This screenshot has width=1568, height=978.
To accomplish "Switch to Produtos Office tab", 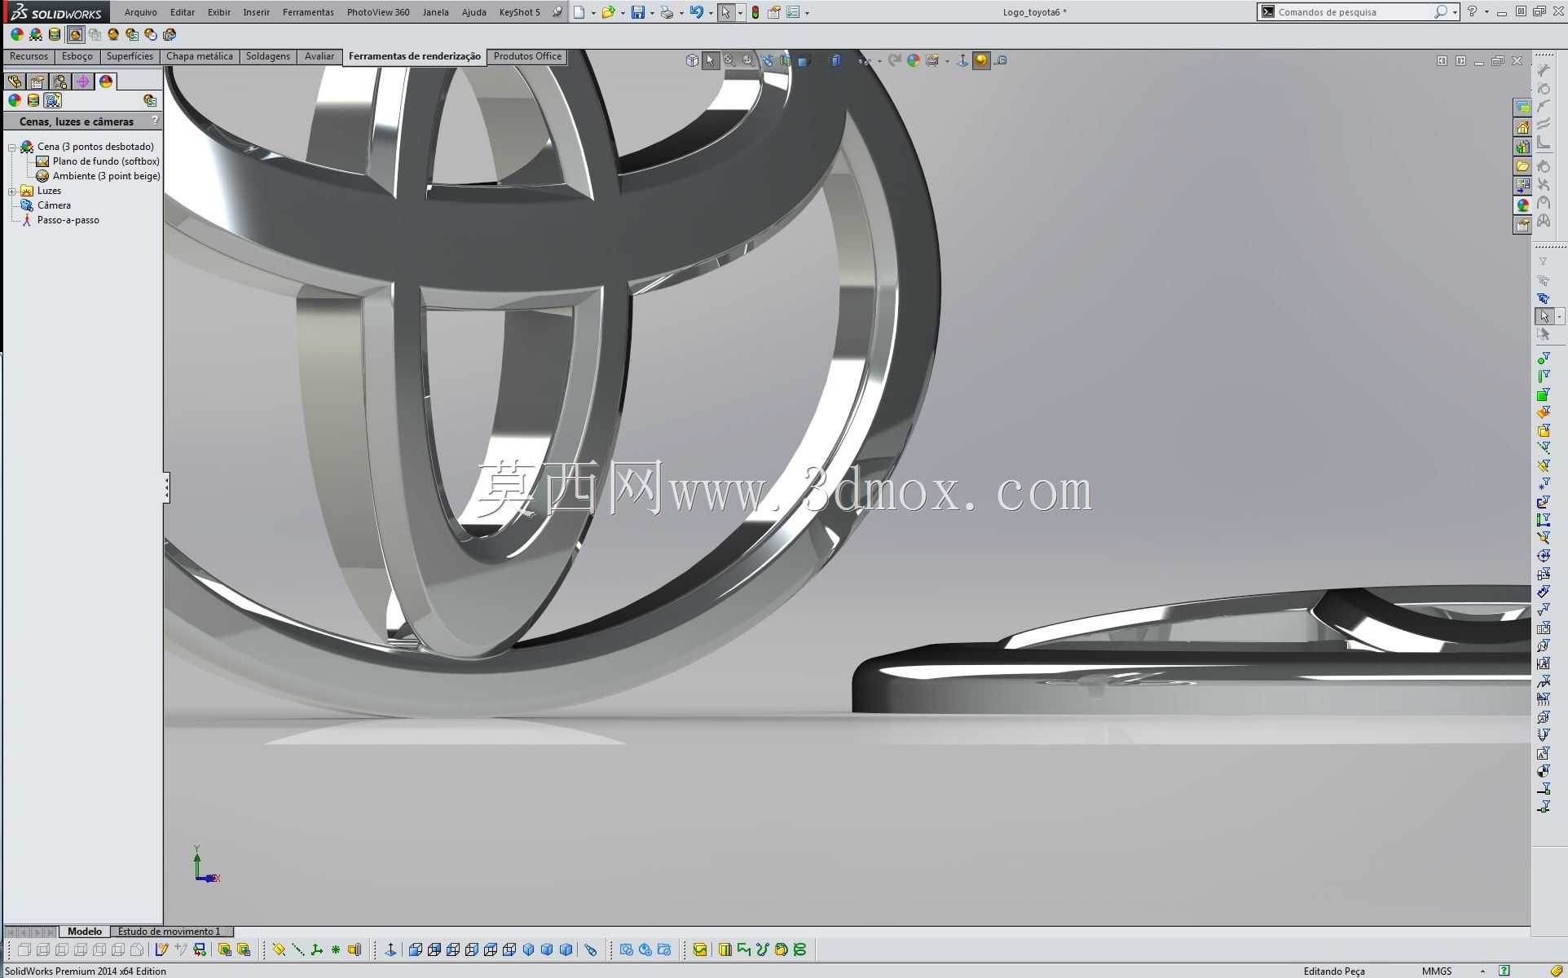I will (527, 56).
